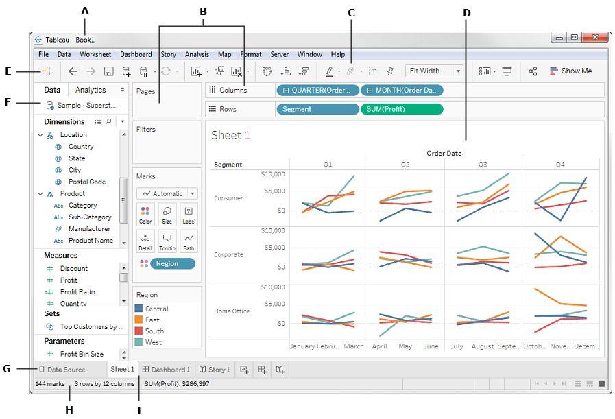Sort ascending using the toolbar icon

point(285,71)
